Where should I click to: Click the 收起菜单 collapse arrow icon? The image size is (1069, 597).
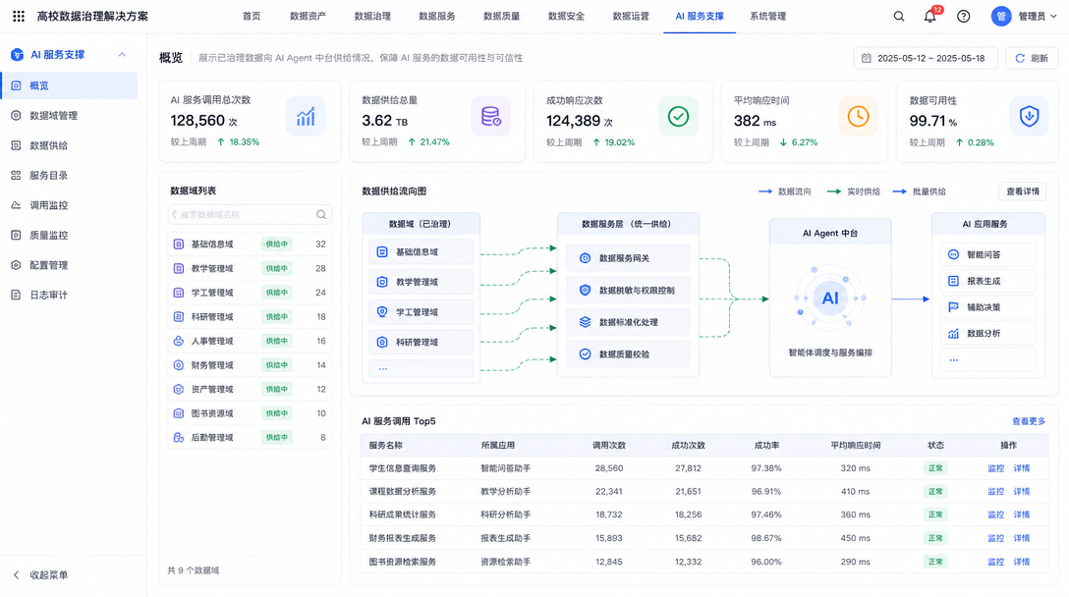17,574
